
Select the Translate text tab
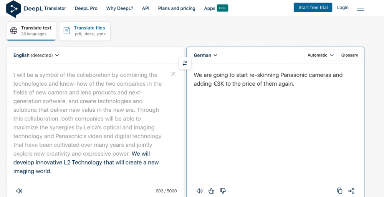pyautogui.click(x=31, y=31)
